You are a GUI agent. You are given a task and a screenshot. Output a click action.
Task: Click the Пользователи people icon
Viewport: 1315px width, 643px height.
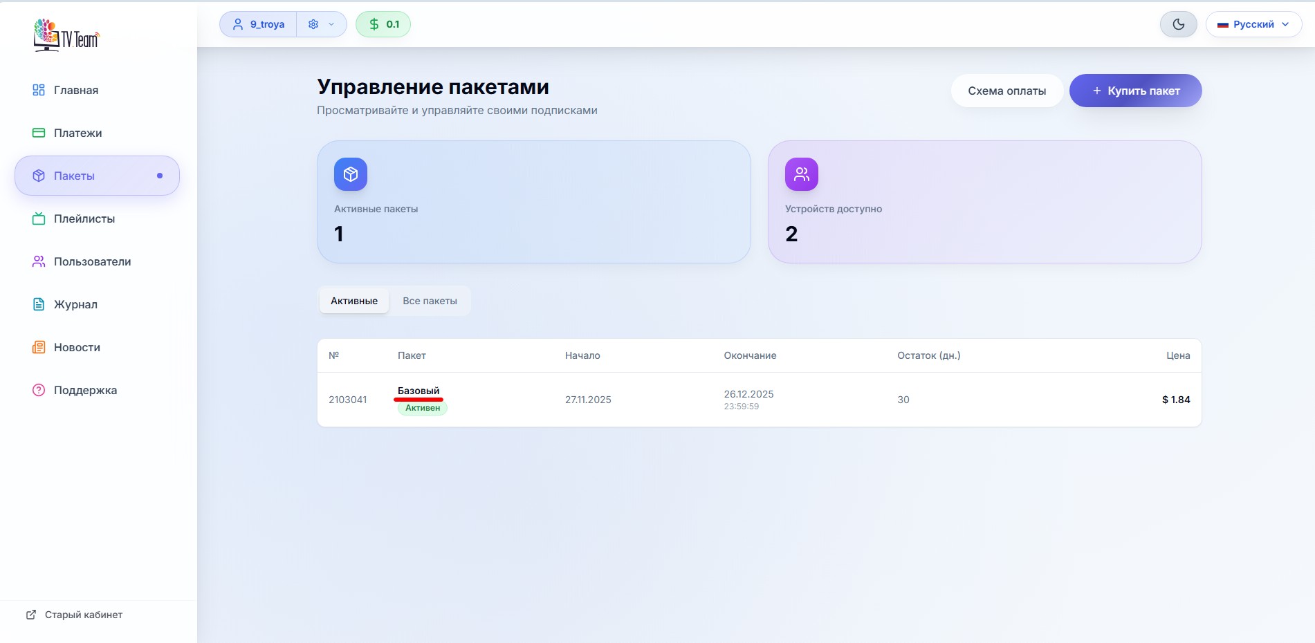[x=39, y=261]
